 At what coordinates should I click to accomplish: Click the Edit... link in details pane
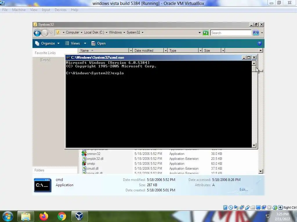(244, 190)
